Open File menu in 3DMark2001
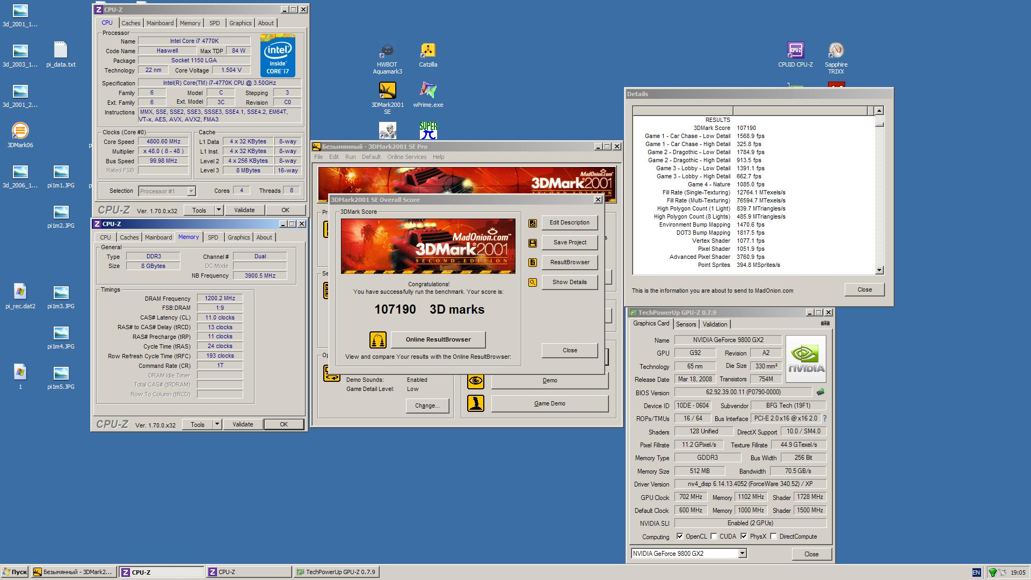This screenshot has width=1031, height=580. [318, 157]
